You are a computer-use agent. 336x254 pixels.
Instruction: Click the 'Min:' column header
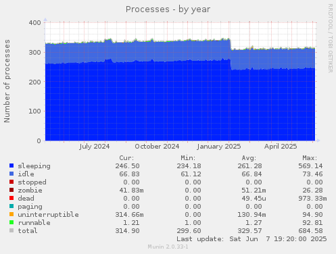(x=188, y=158)
